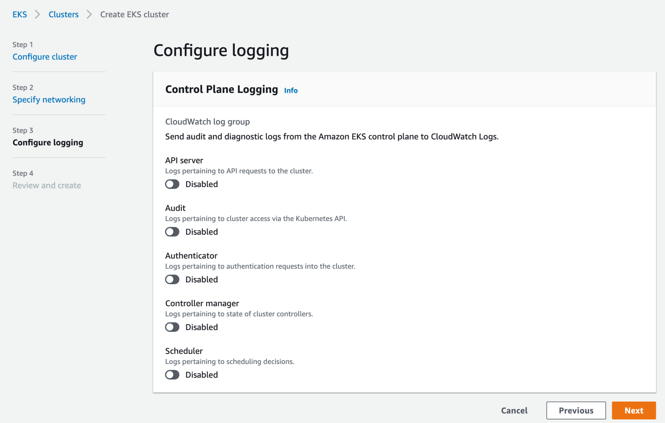
Task: Click the Create EKS cluster breadcrumb text
Action: tap(134, 15)
